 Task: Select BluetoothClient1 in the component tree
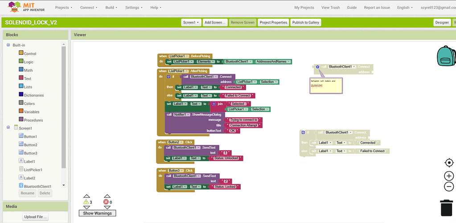(x=37, y=187)
